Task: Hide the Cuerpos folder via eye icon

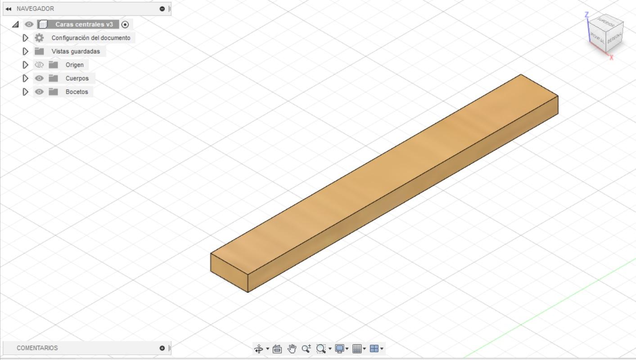Action: coord(40,78)
